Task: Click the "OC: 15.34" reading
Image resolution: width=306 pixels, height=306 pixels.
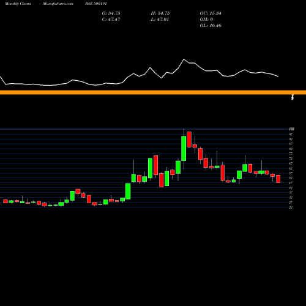Action: coord(211,13)
